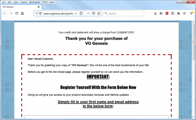Click the globe extension icon in toolbar
196x120 pixels.
click(178, 13)
